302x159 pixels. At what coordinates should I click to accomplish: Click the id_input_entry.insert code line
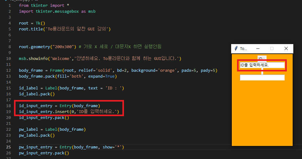69,112
